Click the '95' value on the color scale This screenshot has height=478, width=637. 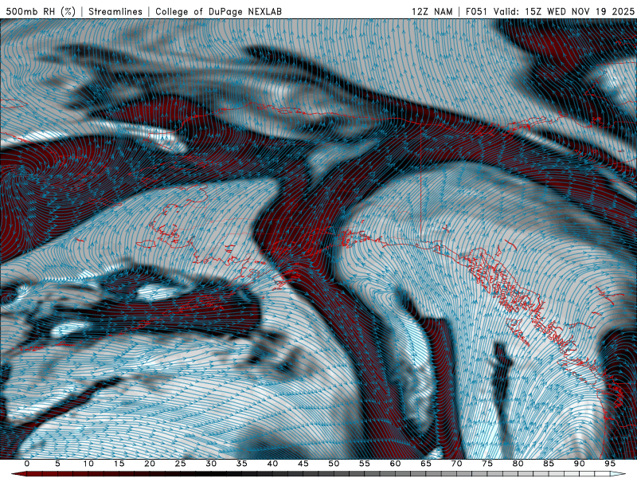pyautogui.click(x=610, y=464)
